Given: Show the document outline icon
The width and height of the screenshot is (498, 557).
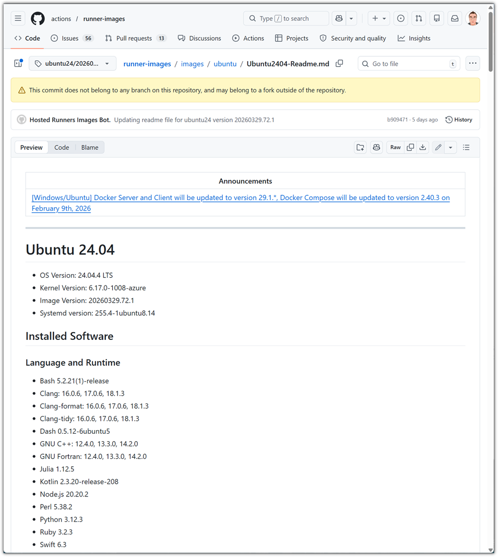Looking at the screenshot, I should pyautogui.click(x=466, y=147).
